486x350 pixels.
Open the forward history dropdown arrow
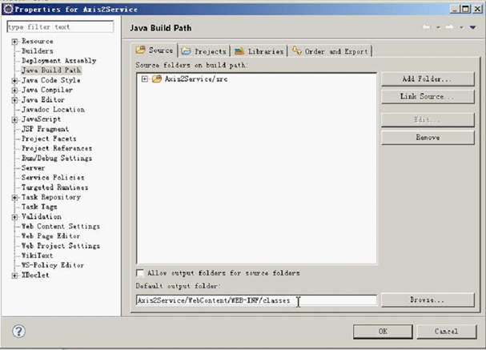pos(461,27)
